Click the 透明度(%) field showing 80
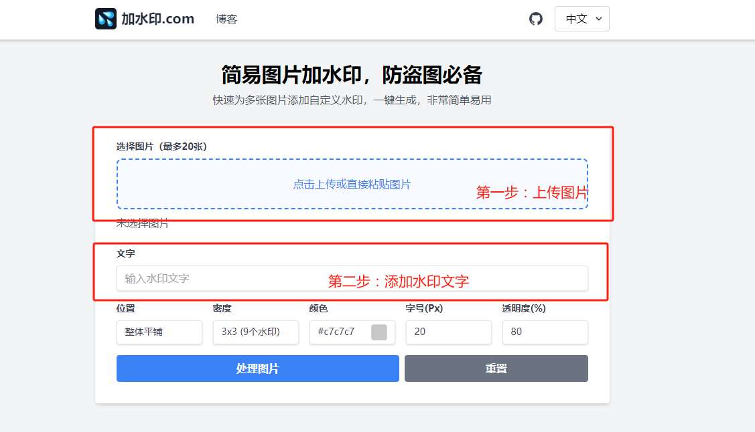Screen dimensions: 755x432 coord(545,332)
